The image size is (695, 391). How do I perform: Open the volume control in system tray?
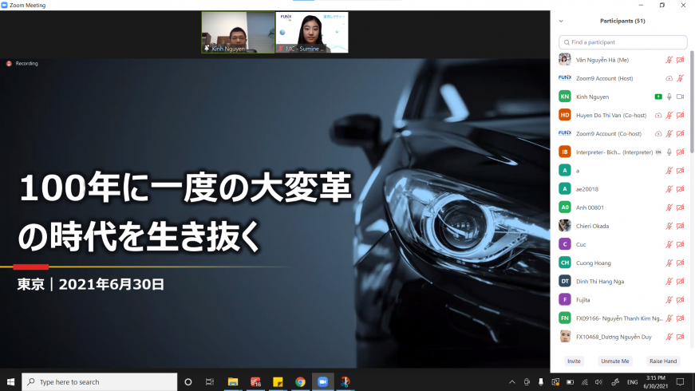point(598,381)
